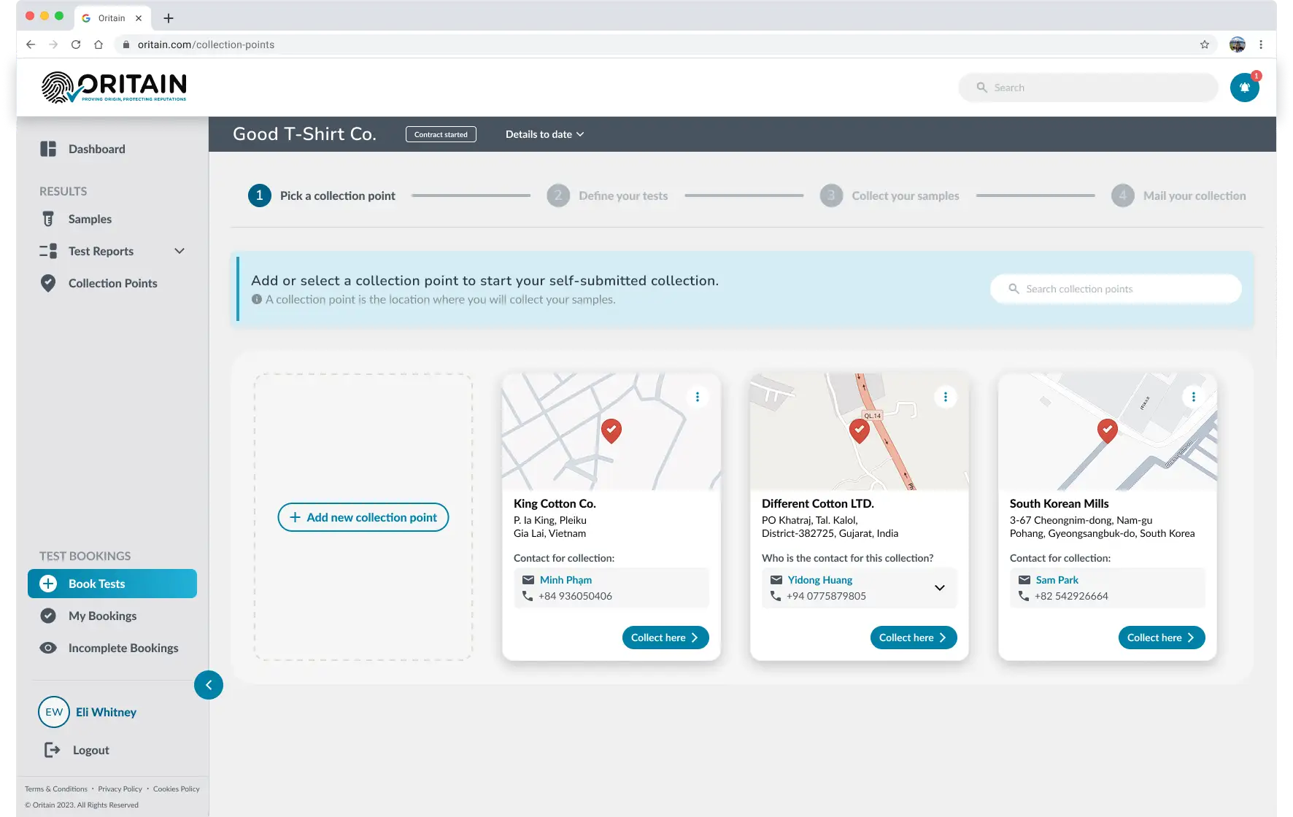1293x817 pixels.
Task: Collapse the sidebar with the chevron button
Action: (209, 685)
